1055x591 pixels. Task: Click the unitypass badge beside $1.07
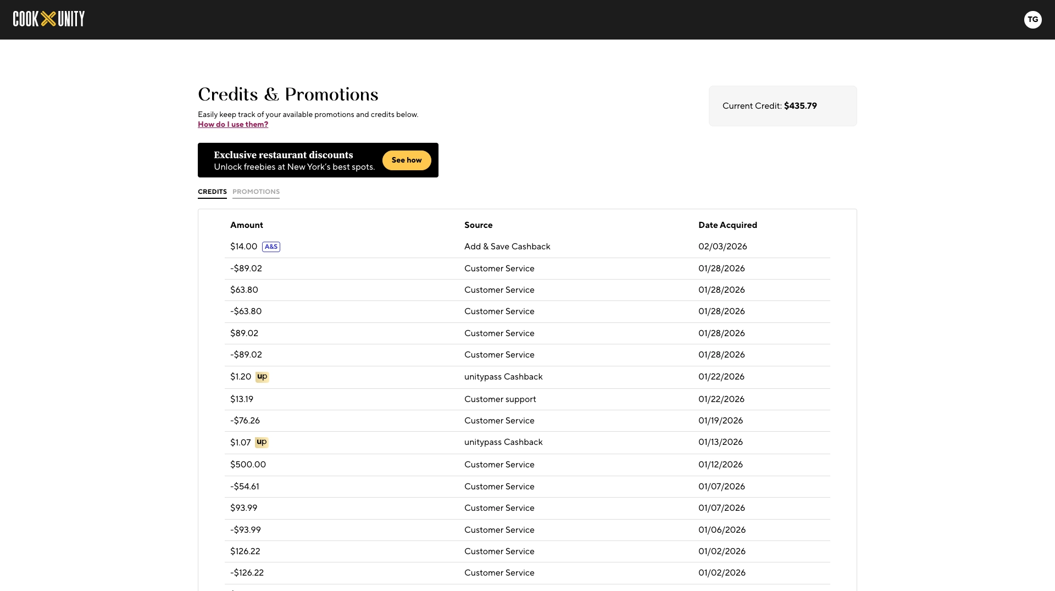click(x=262, y=442)
